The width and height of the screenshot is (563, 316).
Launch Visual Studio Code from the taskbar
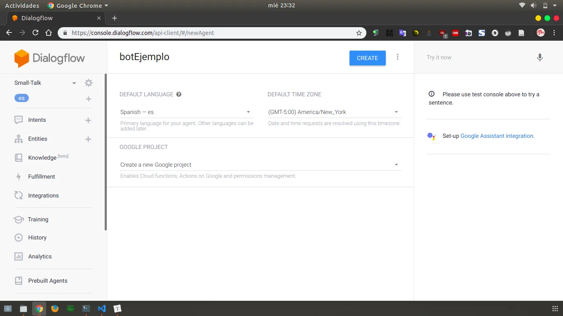[x=102, y=309]
